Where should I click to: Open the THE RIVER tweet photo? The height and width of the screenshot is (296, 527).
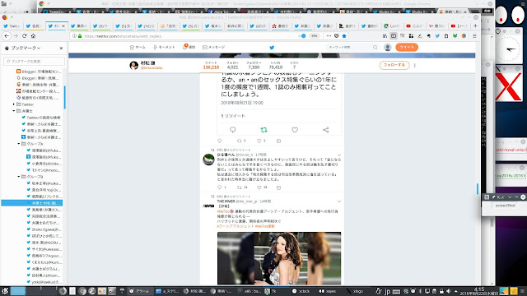coord(279,258)
